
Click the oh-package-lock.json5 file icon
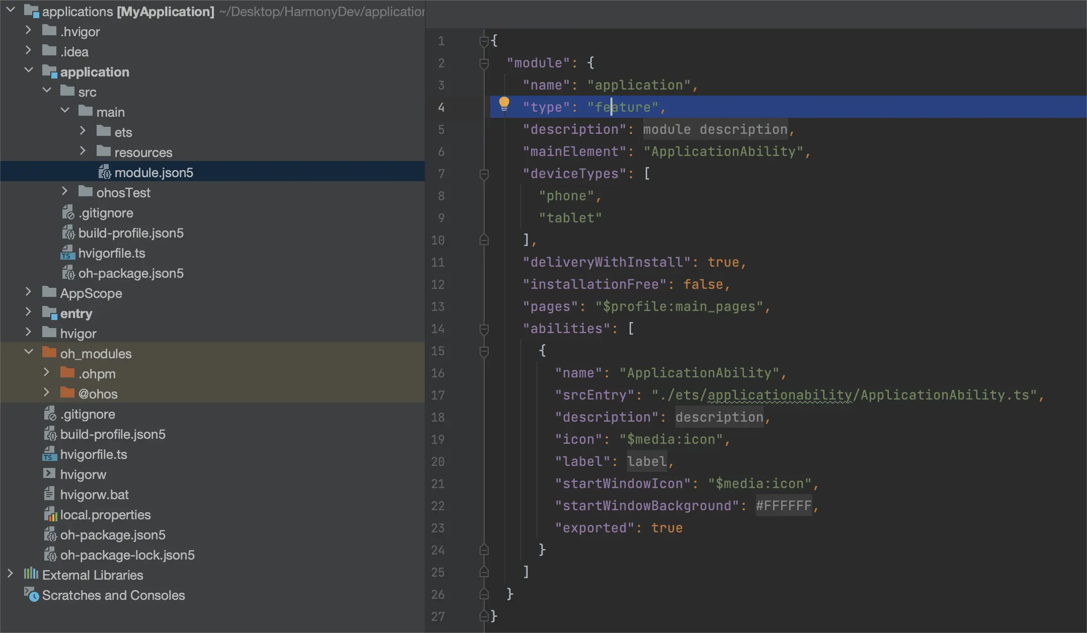(x=50, y=555)
